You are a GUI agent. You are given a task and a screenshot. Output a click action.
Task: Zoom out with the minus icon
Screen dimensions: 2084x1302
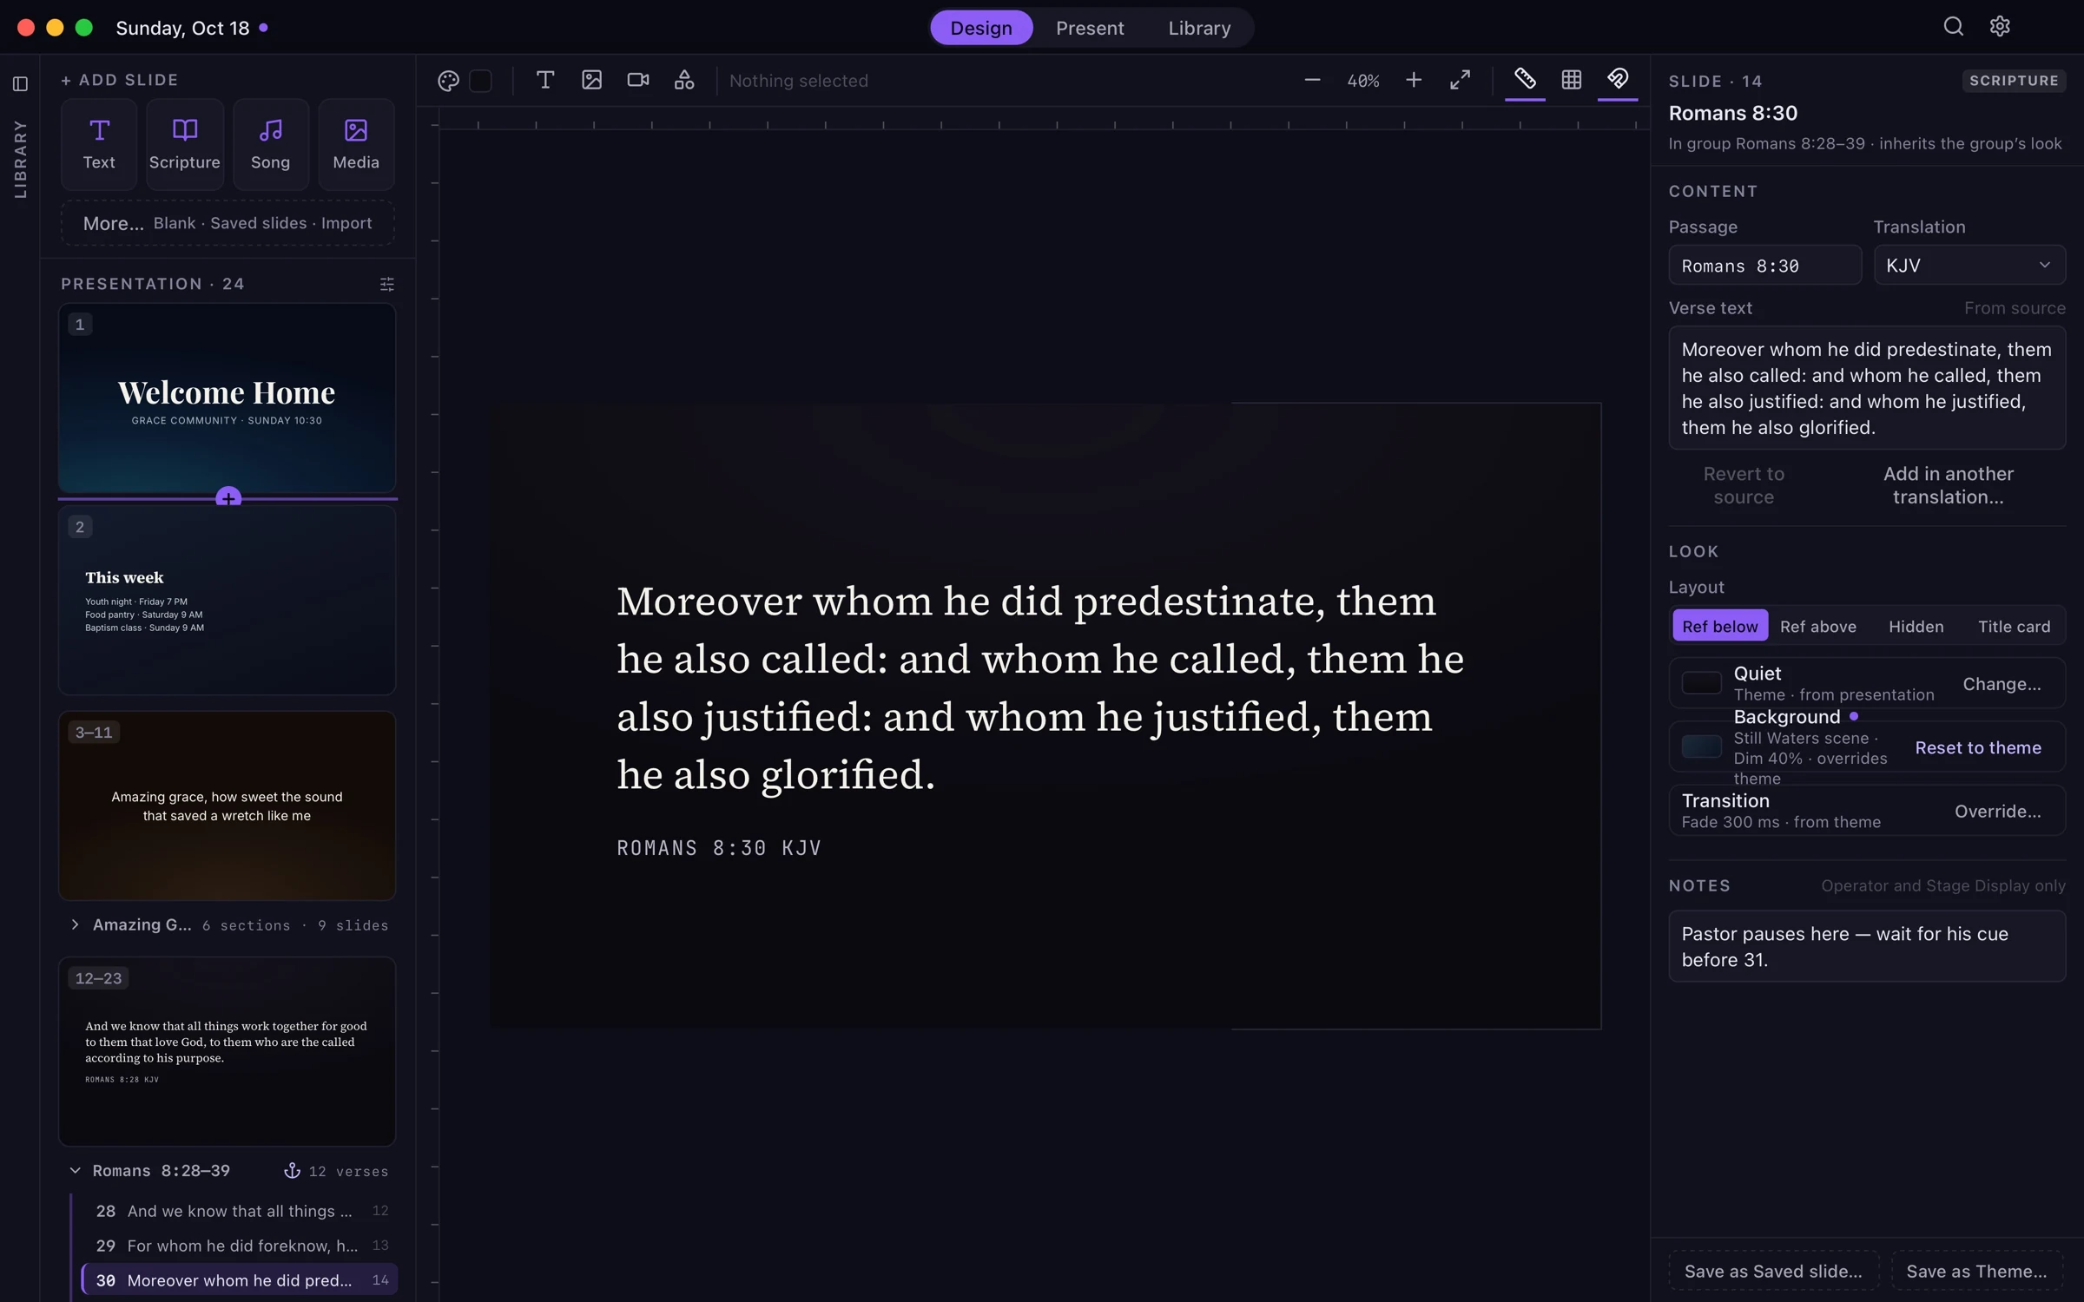pyautogui.click(x=1312, y=81)
